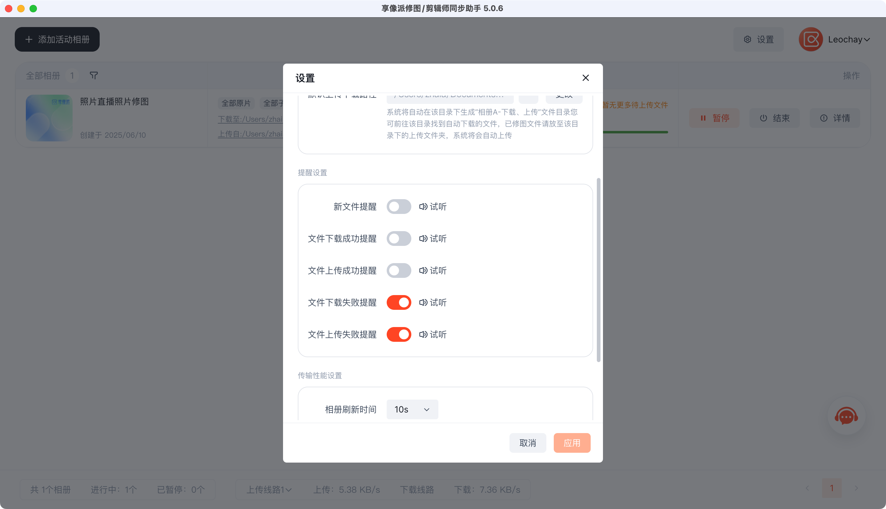
Task: Click the 已暂停：0个 status text
Action: click(181, 489)
